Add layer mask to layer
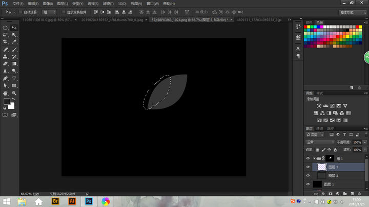The image size is (369, 207). point(331,194)
